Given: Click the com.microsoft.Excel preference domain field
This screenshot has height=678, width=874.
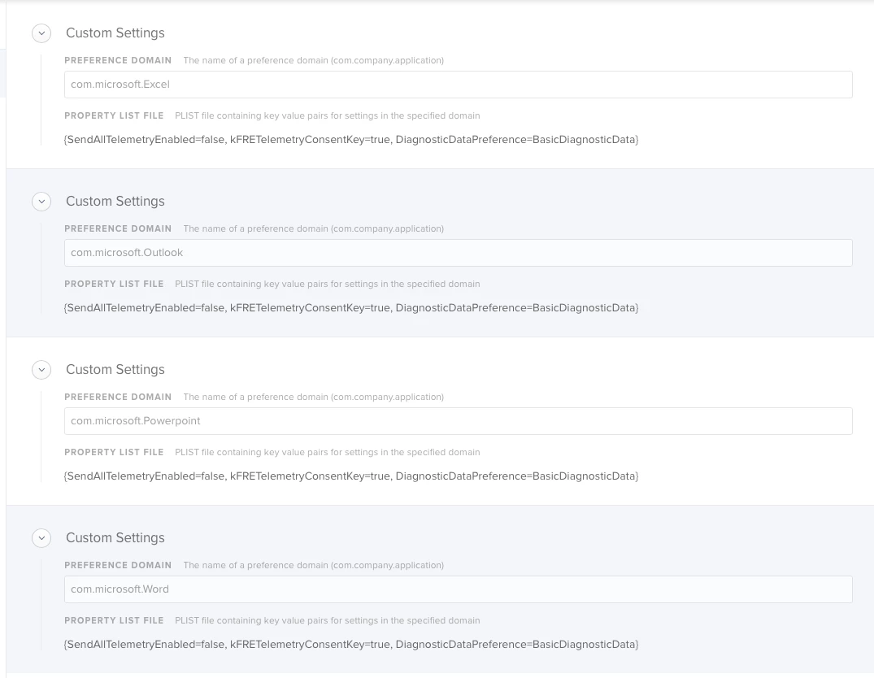Looking at the screenshot, I should point(459,85).
